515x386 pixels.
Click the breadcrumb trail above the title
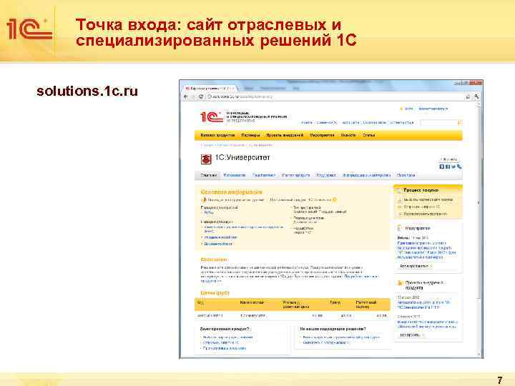tap(237, 145)
